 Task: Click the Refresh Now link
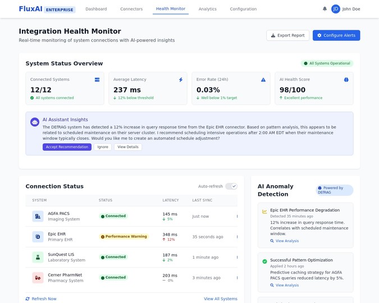coord(41,299)
